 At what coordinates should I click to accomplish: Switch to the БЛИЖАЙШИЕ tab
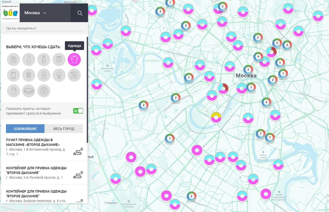tap(25, 129)
